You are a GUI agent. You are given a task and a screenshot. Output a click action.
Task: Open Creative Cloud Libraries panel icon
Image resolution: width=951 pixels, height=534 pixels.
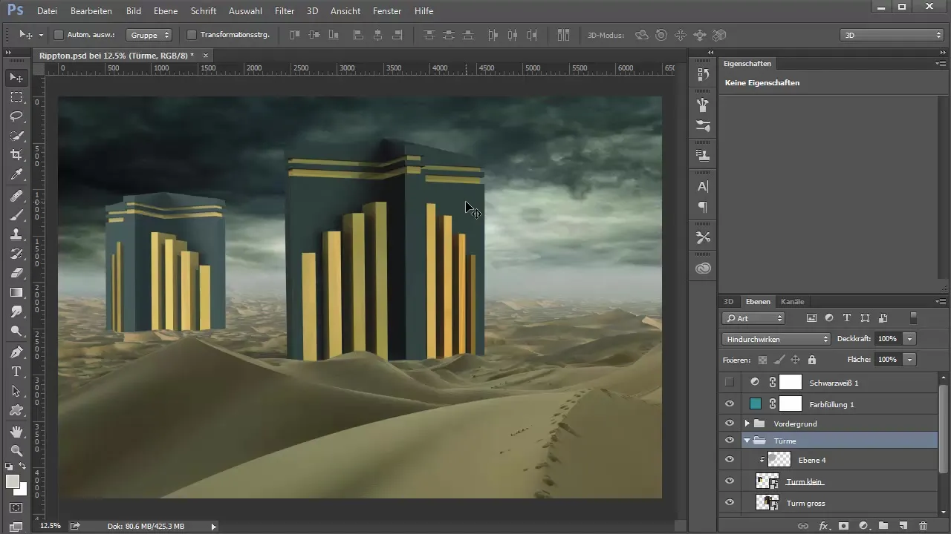pyautogui.click(x=703, y=268)
